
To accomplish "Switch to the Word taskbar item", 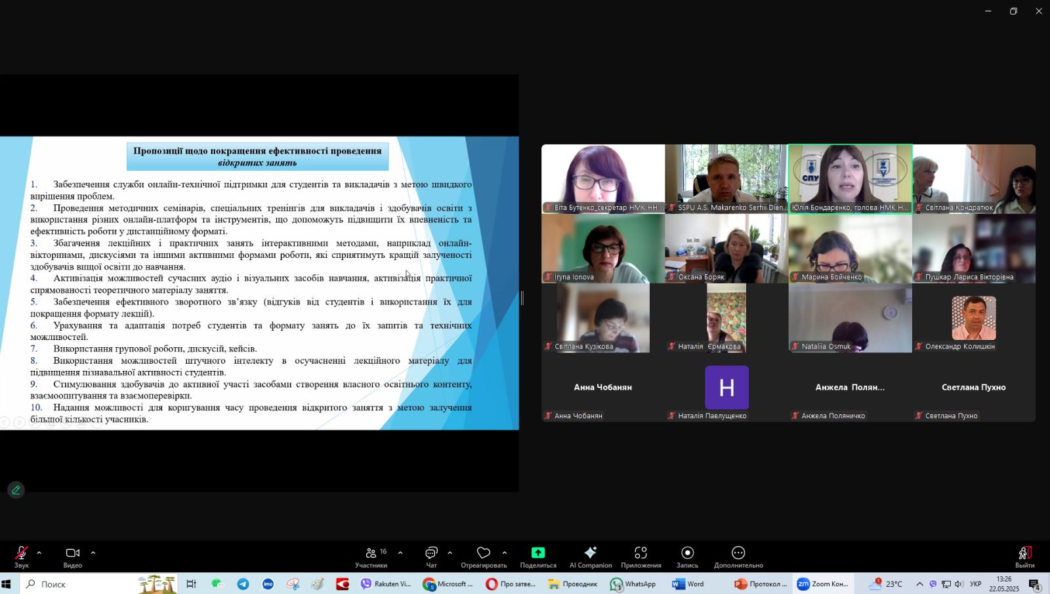I will pos(688,584).
